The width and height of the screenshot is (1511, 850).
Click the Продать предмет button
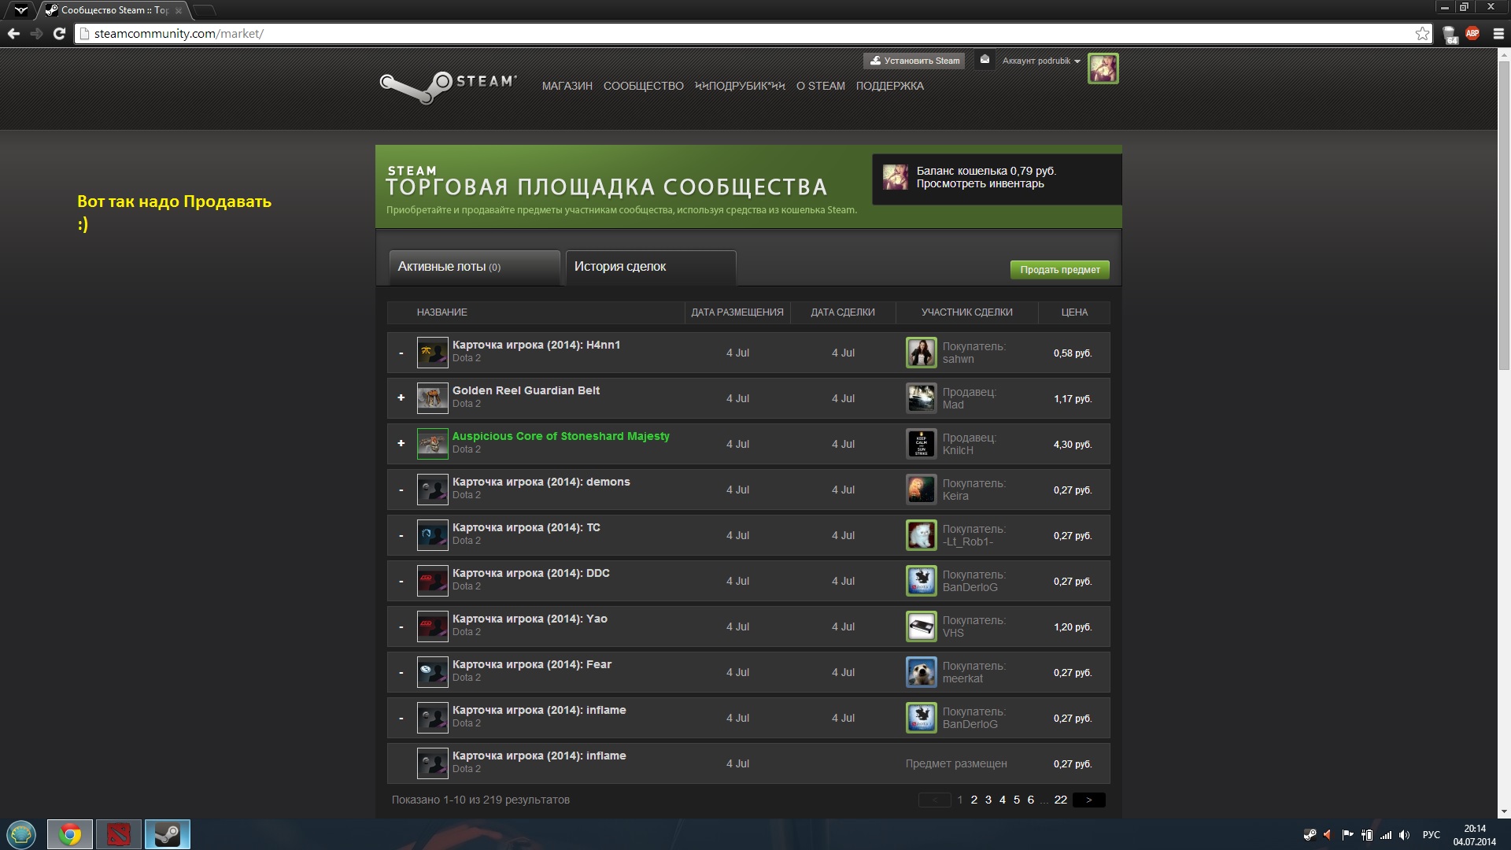(1059, 270)
